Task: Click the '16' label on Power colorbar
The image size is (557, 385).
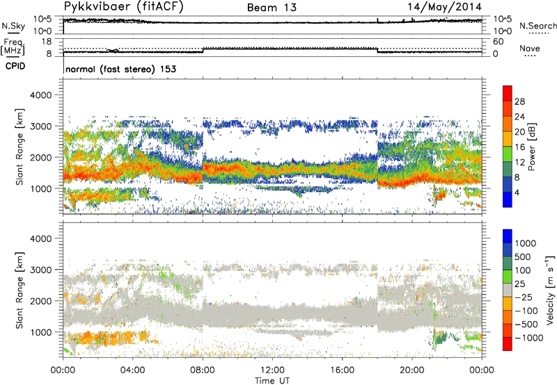Action: point(519,147)
